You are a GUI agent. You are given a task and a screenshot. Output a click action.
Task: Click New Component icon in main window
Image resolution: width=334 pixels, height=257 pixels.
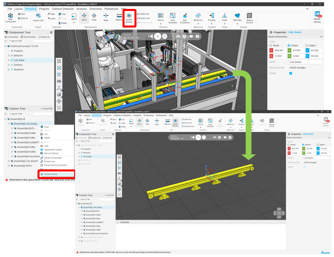(x=10, y=18)
